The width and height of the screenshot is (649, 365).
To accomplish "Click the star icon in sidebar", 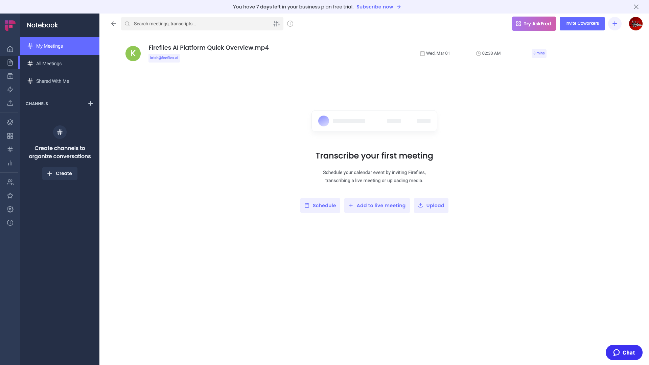I will pyautogui.click(x=10, y=196).
